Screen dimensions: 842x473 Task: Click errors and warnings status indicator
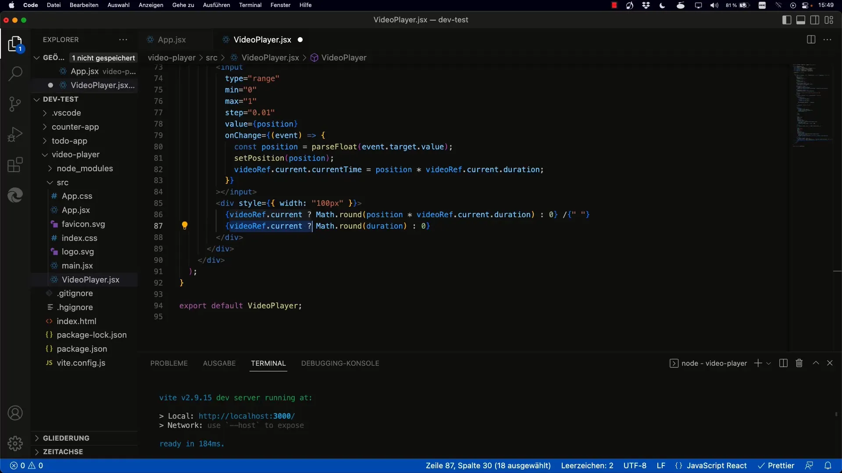tap(26, 466)
